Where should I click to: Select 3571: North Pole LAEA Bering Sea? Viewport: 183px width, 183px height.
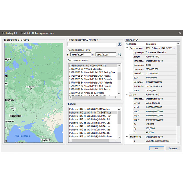[93, 72]
